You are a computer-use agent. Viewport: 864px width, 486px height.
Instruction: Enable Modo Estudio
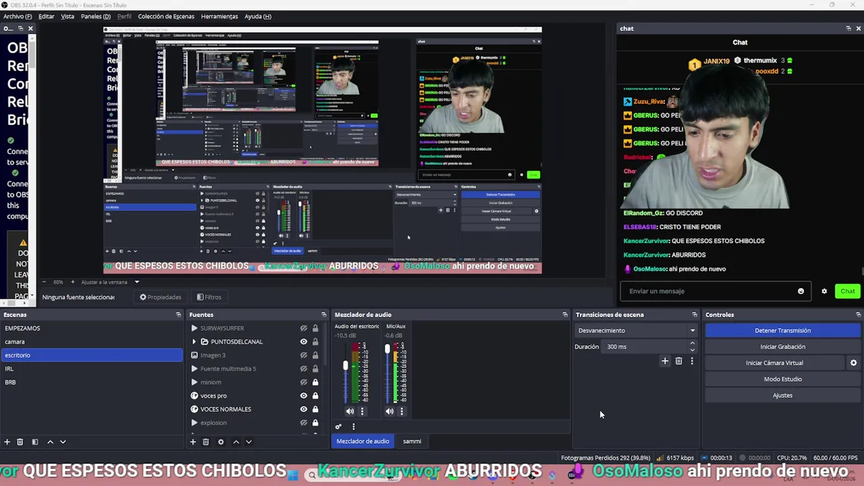(782, 379)
